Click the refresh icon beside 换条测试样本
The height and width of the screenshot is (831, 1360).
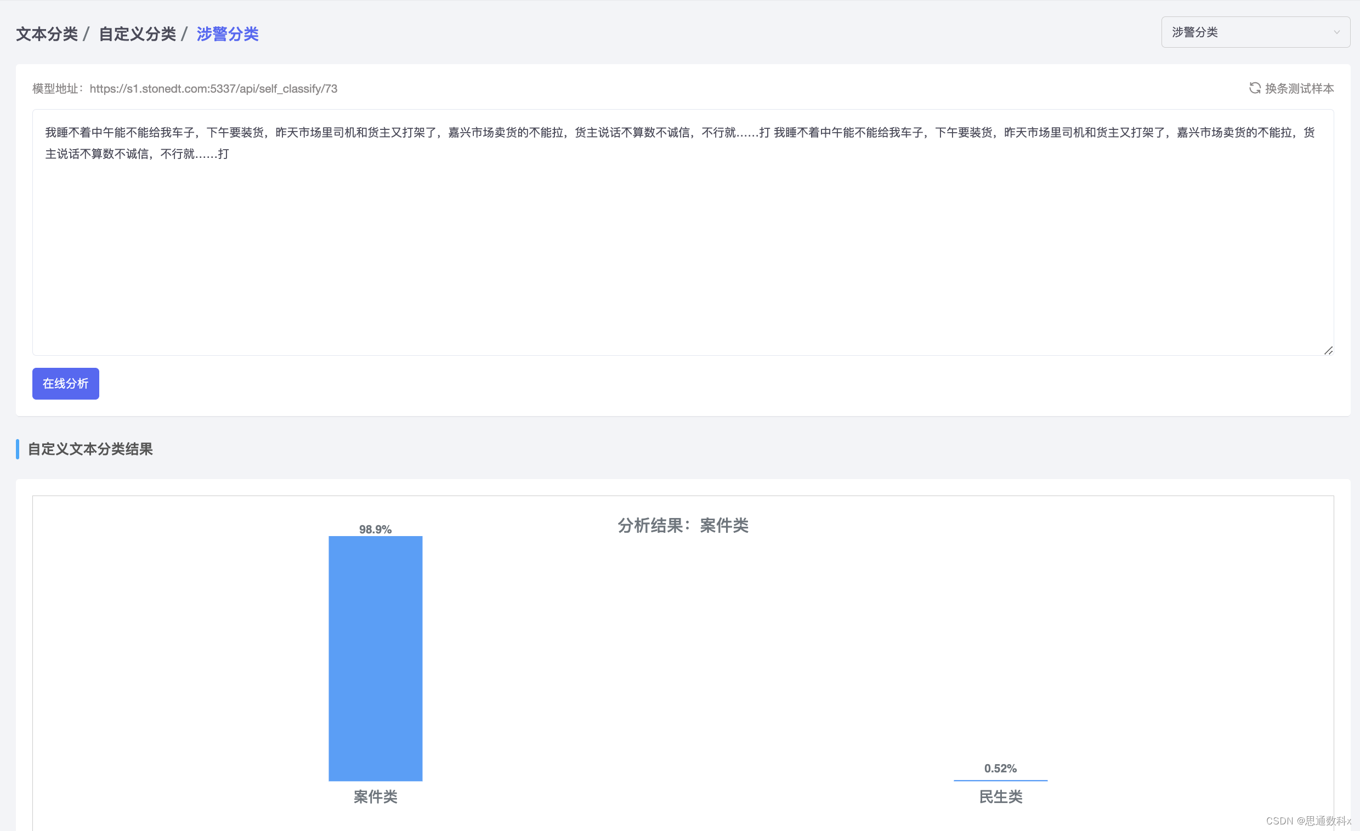tap(1255, 88)
